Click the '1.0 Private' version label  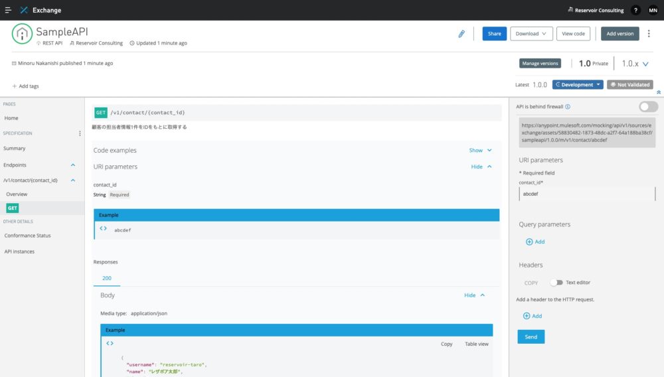[x=593, y=64]
